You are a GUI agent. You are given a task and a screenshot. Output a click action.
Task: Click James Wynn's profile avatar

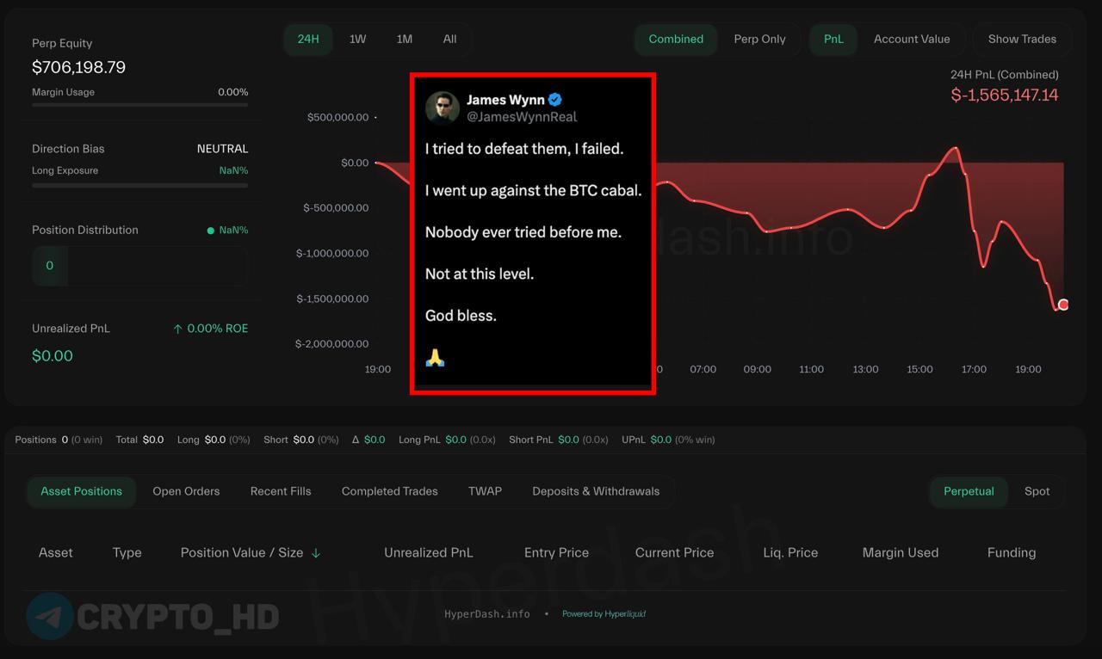click(443, 108)
